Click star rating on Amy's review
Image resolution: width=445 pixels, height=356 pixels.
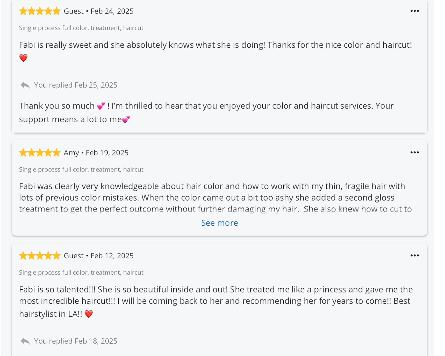click(40, 153)
